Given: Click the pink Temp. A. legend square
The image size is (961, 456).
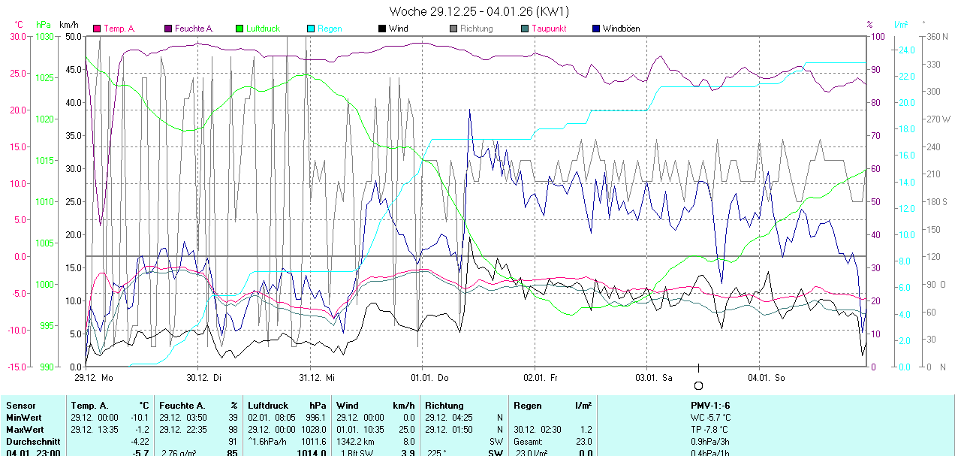Looking at the screenshot, I should point(97,29).
